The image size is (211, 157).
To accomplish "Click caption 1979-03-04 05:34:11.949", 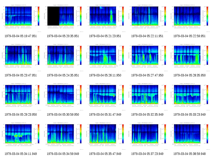I will click(x=21, y=154).
